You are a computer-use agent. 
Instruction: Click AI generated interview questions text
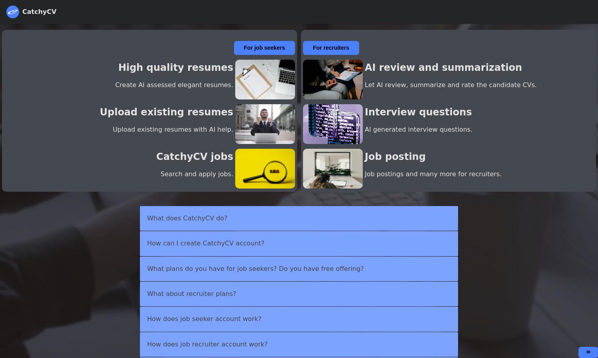click(x=419, y=130)
